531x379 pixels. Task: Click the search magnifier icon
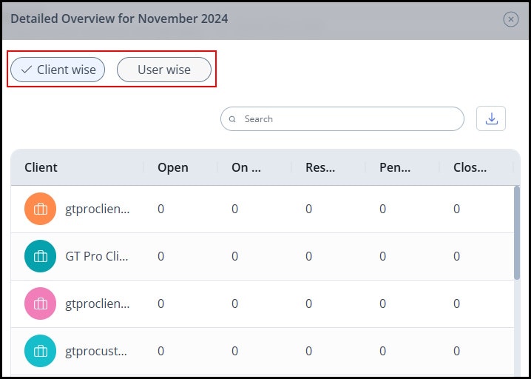point(232,119)
